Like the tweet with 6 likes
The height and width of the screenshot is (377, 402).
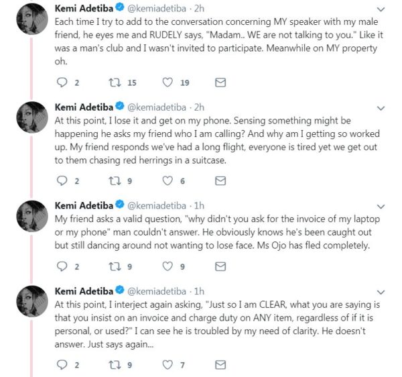point(167,181)
